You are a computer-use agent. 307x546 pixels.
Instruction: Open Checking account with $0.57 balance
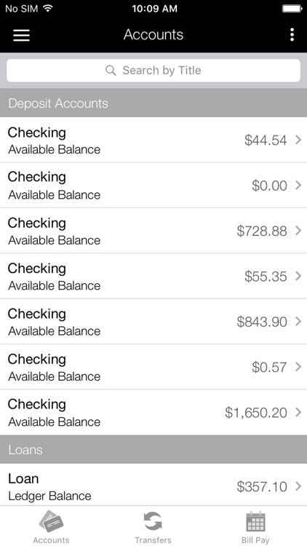coord(153,367)
